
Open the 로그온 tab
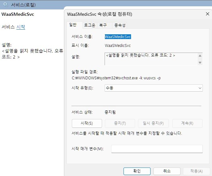click(x=89, y=25)
